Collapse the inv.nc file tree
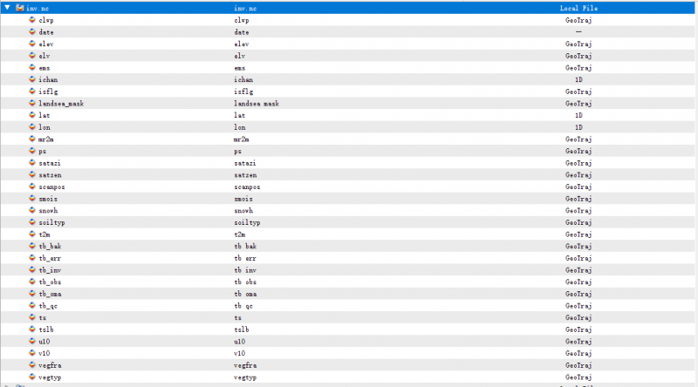 (7, 7)
